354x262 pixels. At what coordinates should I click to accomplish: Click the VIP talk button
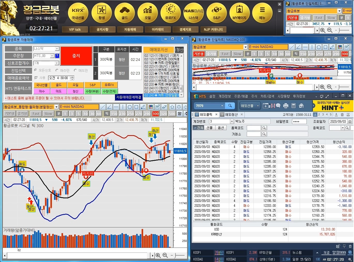coord(75,29)
